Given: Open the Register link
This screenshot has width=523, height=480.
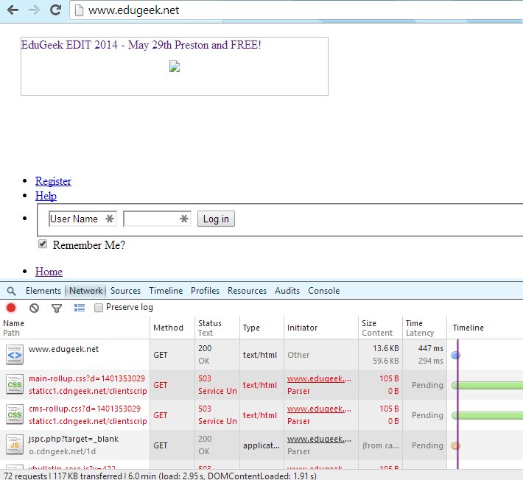Looking at the screenshot, I should 53,181.
